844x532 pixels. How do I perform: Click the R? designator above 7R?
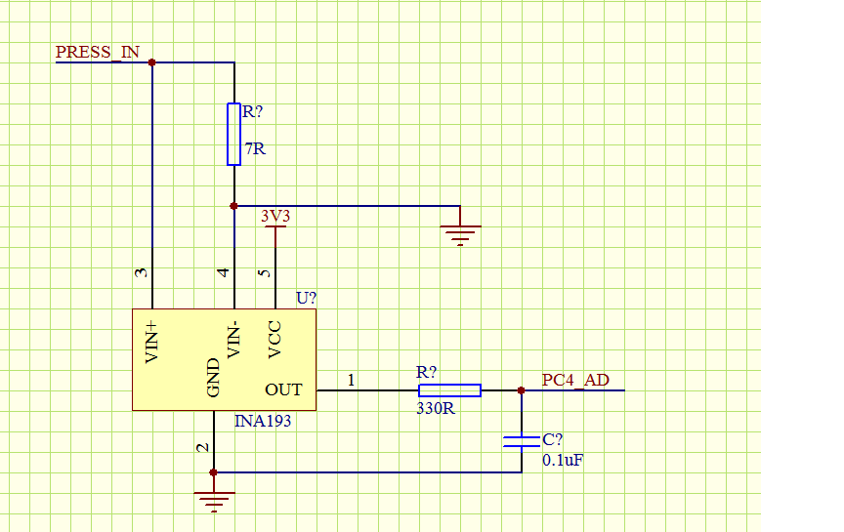252,112
